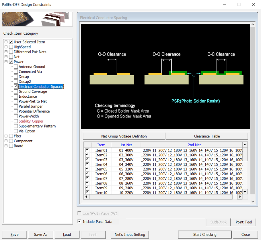Click the Start Checking button
Screen dimensions: 261x240
coord(204,235)
